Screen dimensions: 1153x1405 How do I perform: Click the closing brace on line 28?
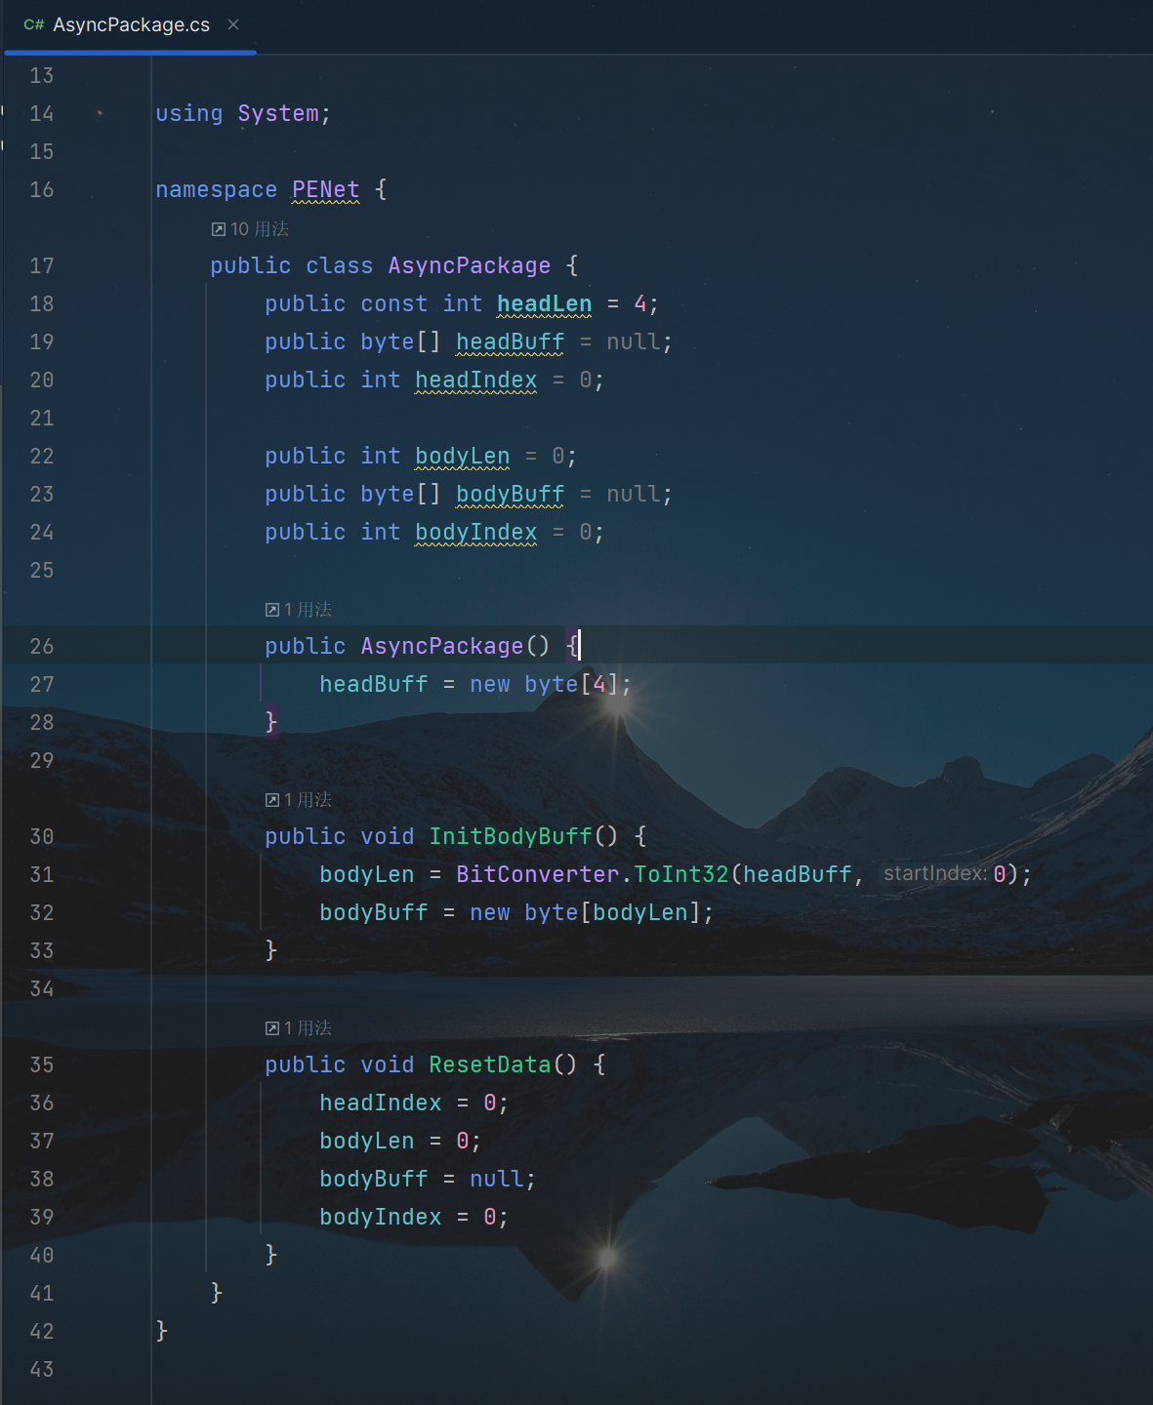click(271, 723)
